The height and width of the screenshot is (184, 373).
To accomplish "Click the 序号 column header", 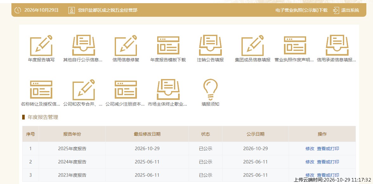I will pyautogui.click(x=30, y=134).
